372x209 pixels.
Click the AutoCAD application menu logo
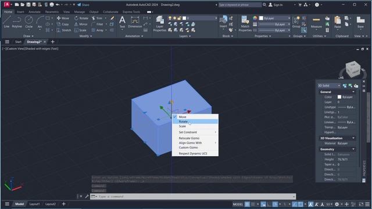7,4
